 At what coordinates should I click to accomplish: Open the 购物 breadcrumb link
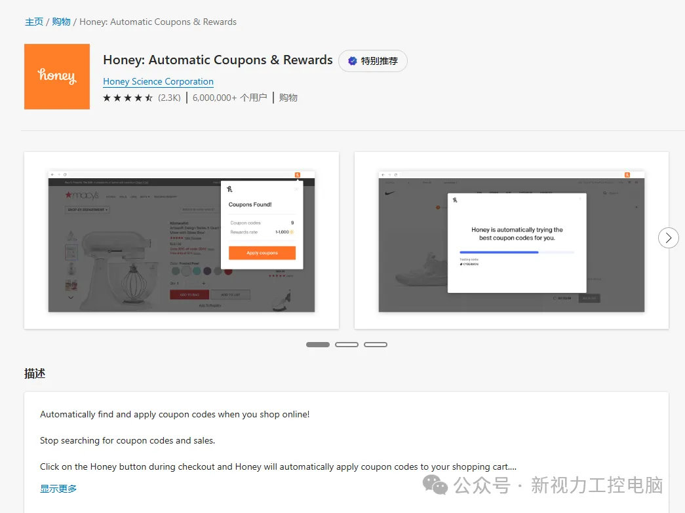61,22
